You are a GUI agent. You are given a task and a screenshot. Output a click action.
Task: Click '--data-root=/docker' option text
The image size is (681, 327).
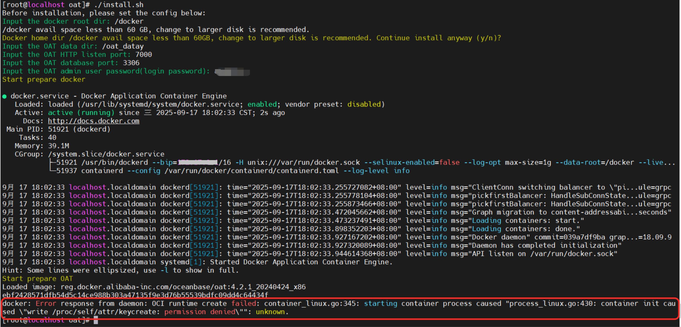[x=595, y=162]
